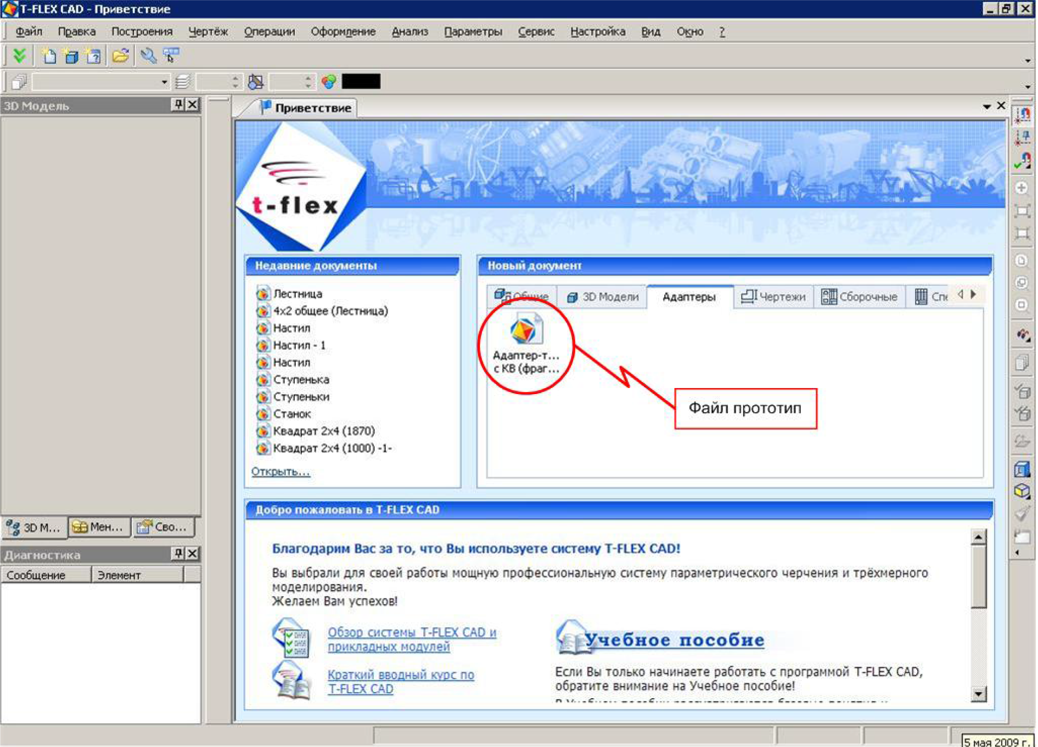Pin the 3D Модель panel
This screenshot has height=747, width=1038.
coord(178,105)
